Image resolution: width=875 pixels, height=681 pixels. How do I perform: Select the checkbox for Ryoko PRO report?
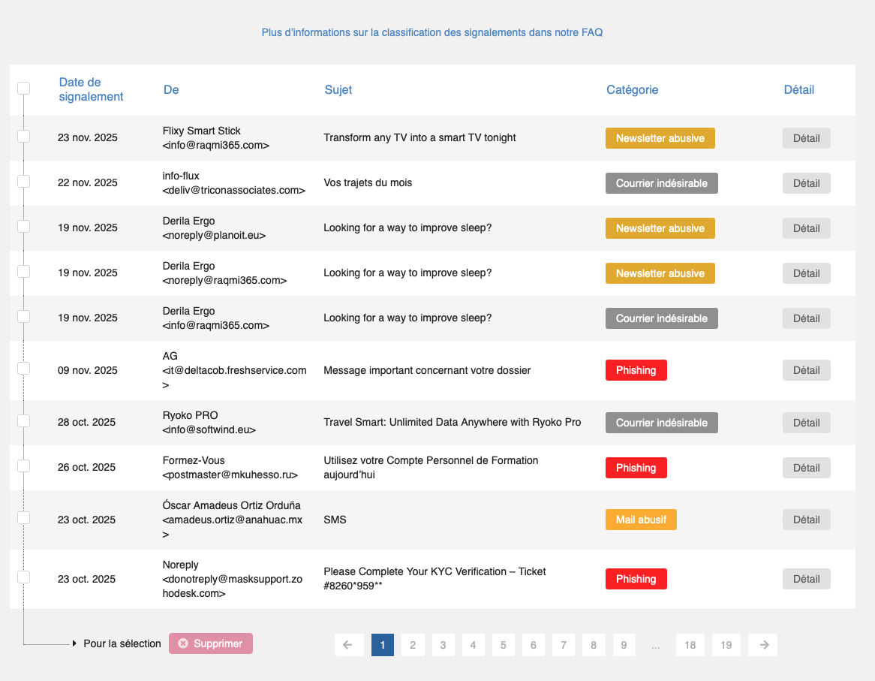tap(23, 420)
